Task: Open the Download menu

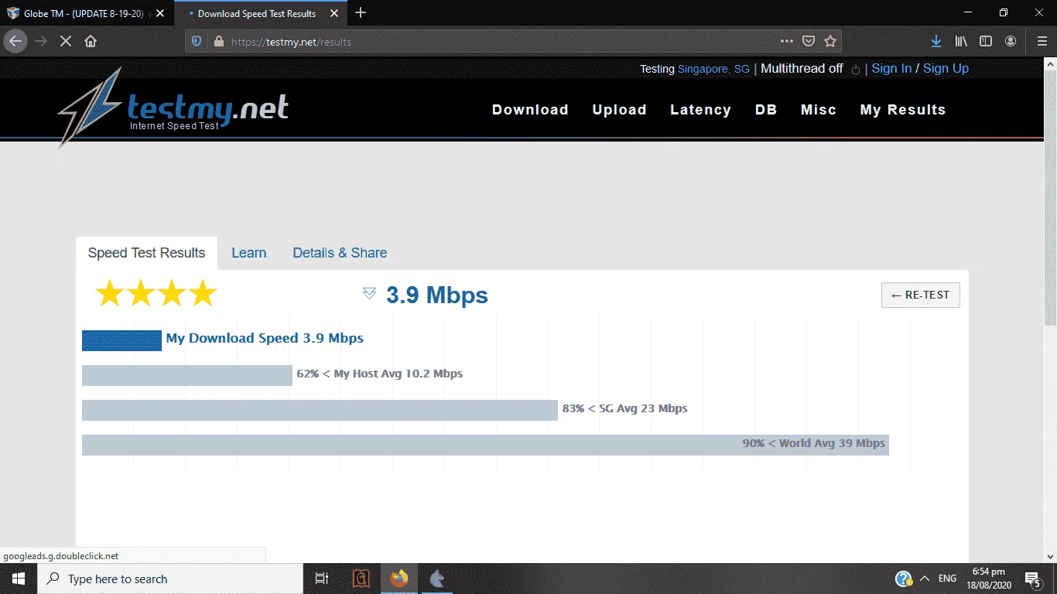Action: [x=530, y=110]
